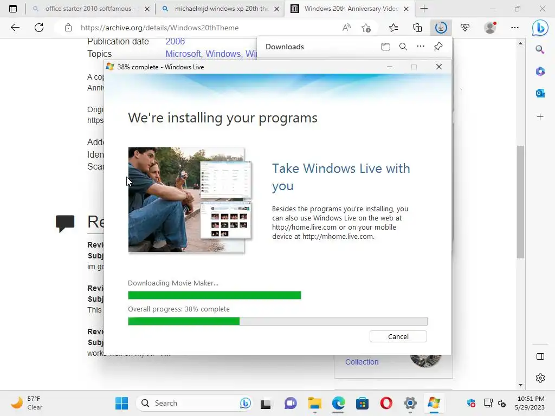Screen dimensions: 555x416
Task: Open the Chat taskbar icon
Action: point(291,403)
